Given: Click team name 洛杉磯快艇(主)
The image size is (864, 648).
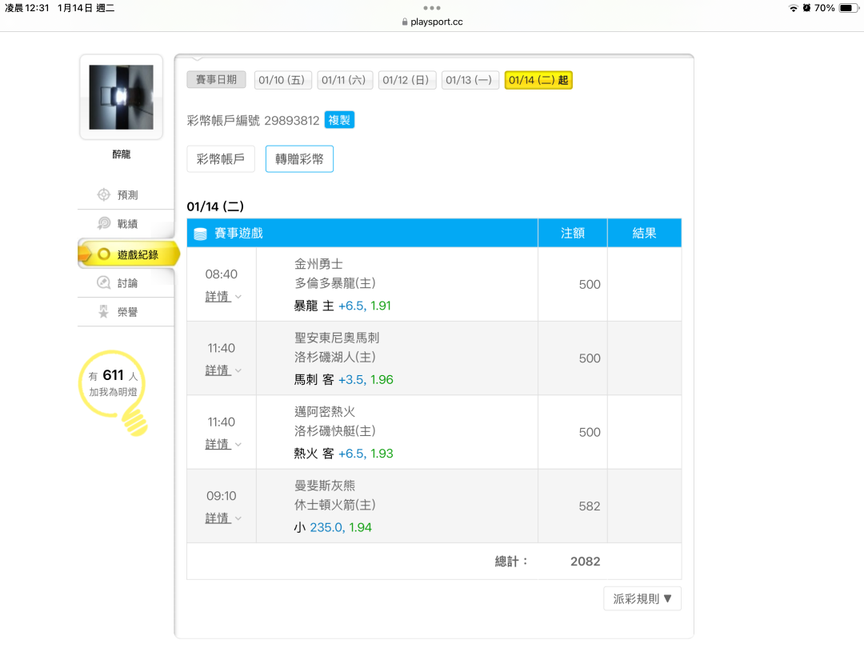Looking at the screenshot, I should point(334,431).
